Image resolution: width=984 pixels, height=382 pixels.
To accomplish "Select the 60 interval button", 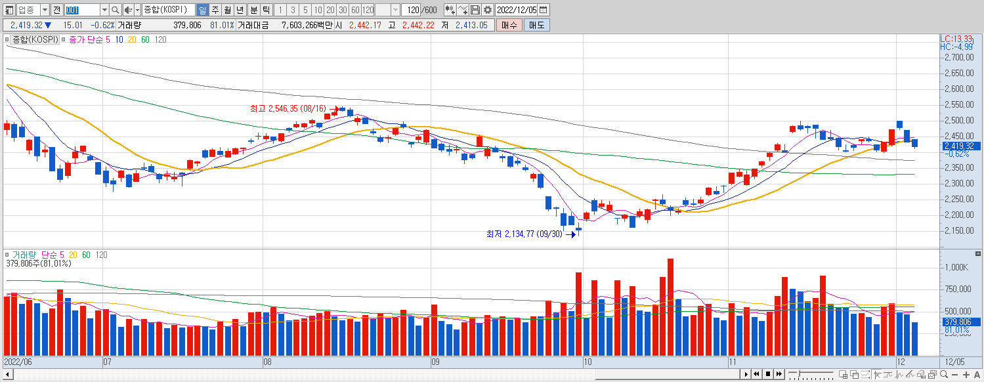I will point(355,10).
